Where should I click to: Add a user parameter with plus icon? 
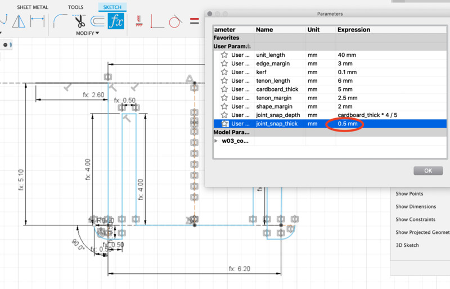point(249,46)
